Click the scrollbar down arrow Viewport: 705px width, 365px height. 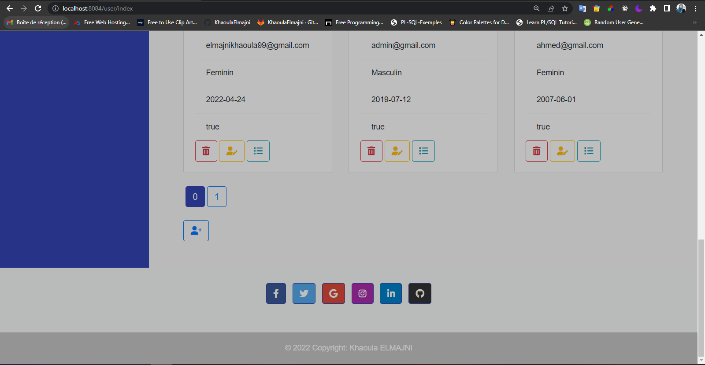tap(701, 361)
